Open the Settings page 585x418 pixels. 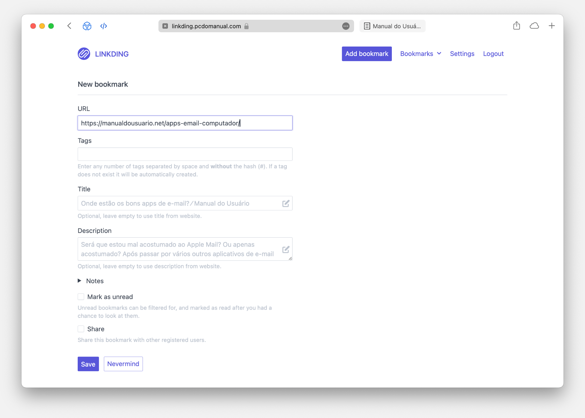[x=462, y=54]
